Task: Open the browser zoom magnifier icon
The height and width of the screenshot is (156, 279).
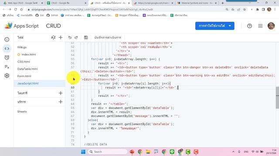Action: pyautogui.click(x=227, y=10)
